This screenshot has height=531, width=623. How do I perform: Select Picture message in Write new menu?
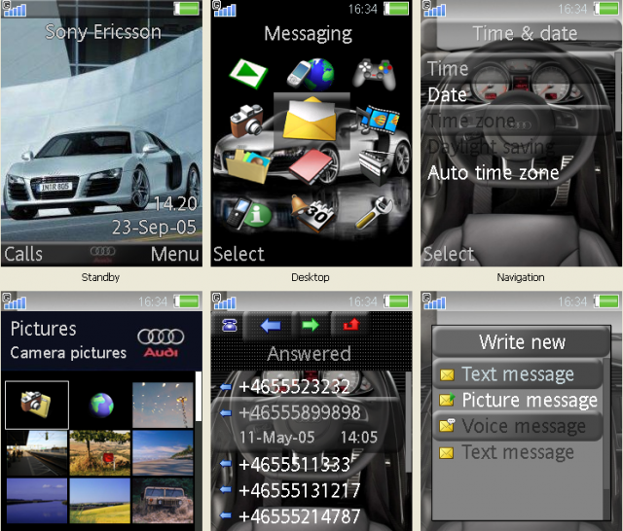[x=518, y=400]
